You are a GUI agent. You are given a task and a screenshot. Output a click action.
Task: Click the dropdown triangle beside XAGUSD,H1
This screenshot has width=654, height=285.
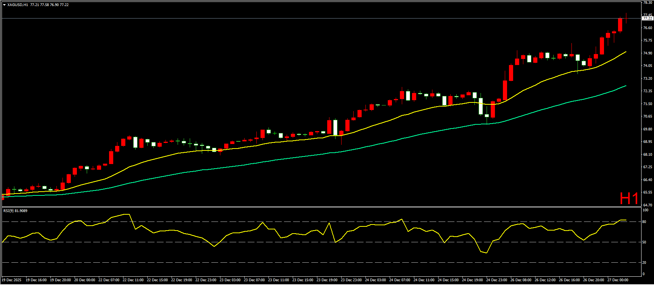pyautogui.click(x=4, y=5)
